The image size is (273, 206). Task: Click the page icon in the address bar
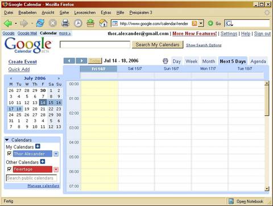[115, 23]
